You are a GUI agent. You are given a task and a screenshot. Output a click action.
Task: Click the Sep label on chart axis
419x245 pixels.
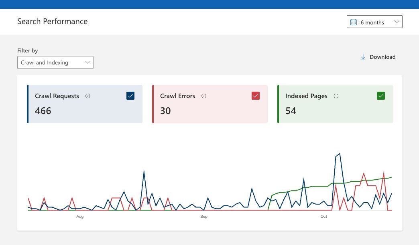(204, 217)
